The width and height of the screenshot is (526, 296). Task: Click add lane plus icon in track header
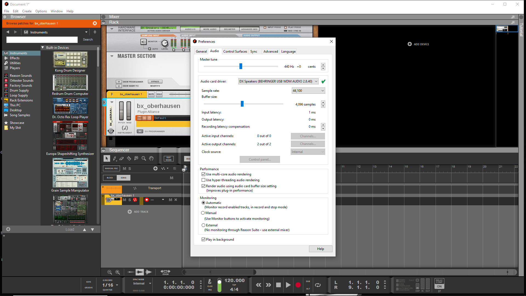coord(155,169)
